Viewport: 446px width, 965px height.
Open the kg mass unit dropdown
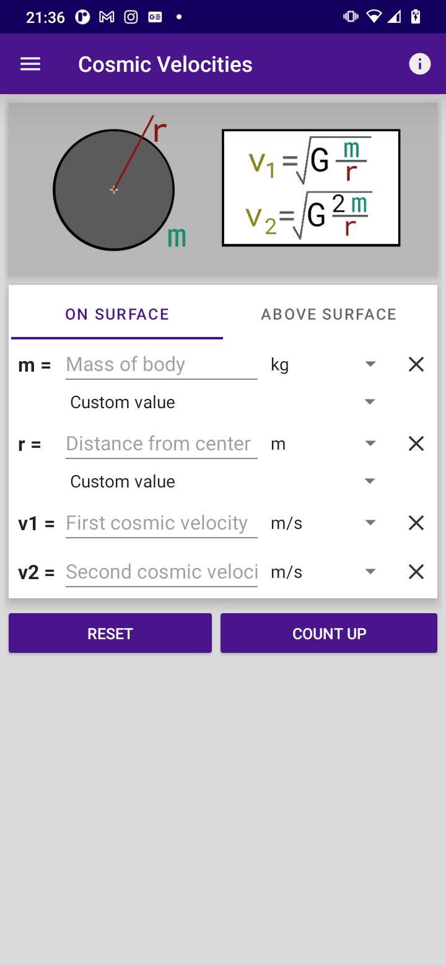pos(325,364)
